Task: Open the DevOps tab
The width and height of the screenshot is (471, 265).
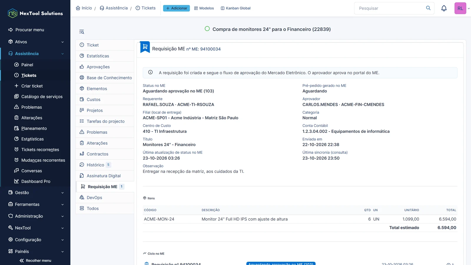Action: [x=105, y=198]
